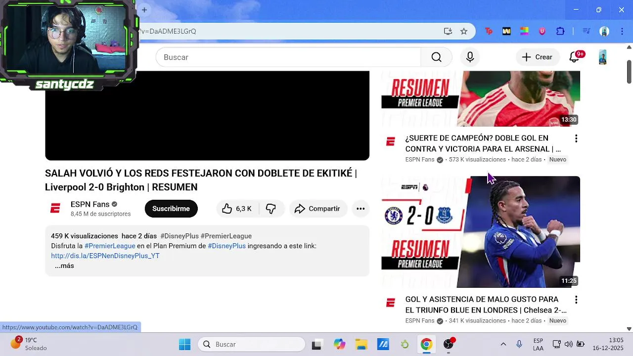Click the scrollbar down arrow
Image resolution: width=633 pixels, height=356 pixels.
click(629, 329)
